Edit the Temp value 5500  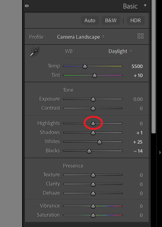[x=137, y=66]
